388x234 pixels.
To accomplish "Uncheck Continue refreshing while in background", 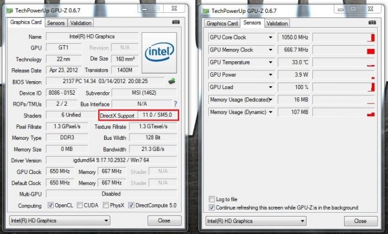I will point(212,208).
